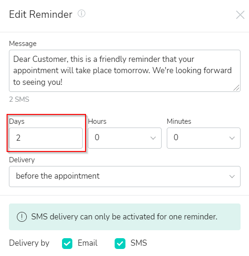Click the Hours dropdown chevron arrow
Image resolution: width=249 pixels, height=256 pixels.
(153, 138)
